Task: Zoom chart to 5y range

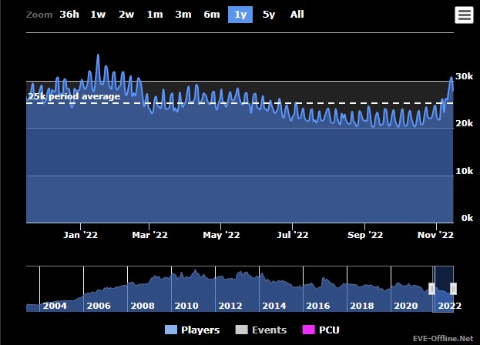Action: 269,15
